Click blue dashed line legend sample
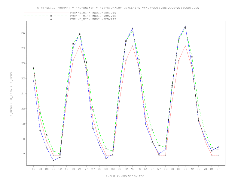The width and height of the screenshot is (238, 184). pyautogui.click(x=47, y=19)
